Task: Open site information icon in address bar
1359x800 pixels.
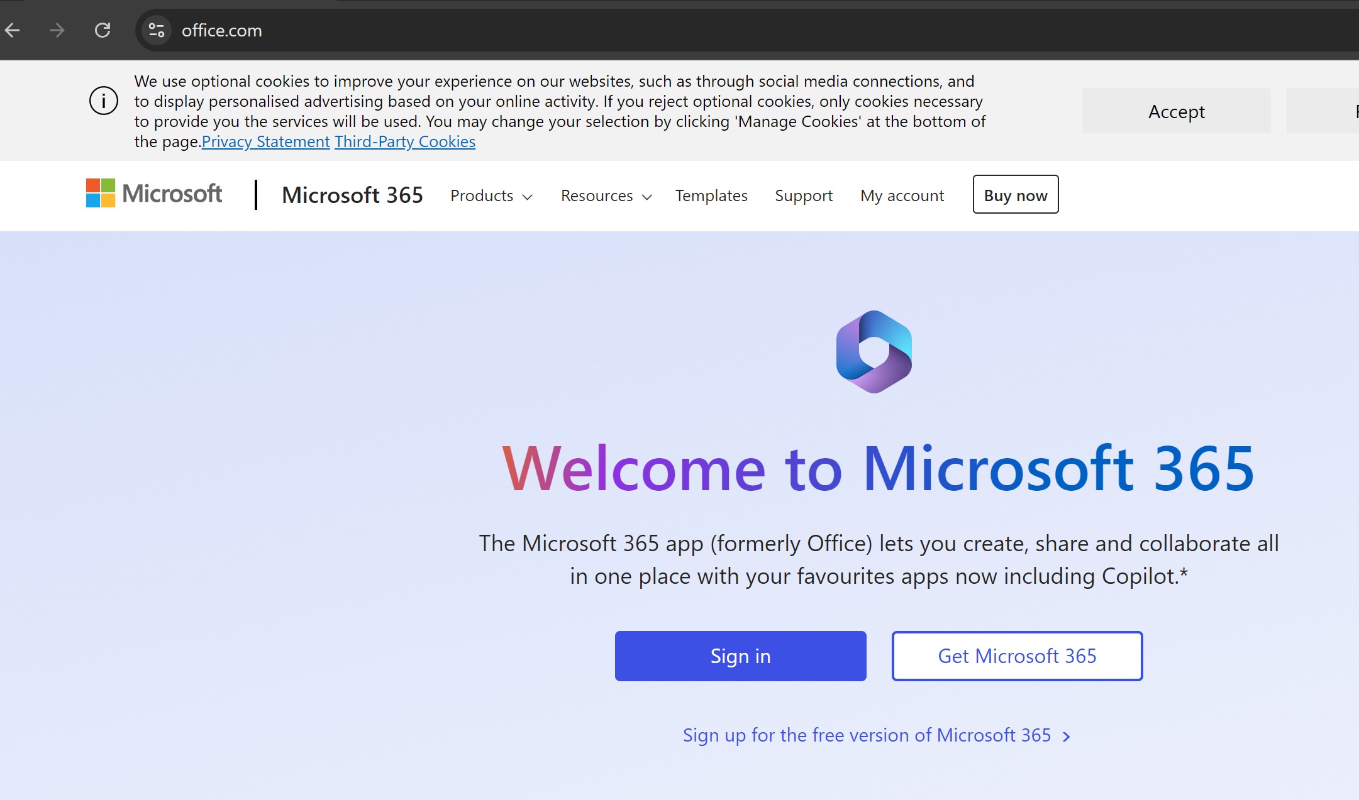Action: [156, 30]
